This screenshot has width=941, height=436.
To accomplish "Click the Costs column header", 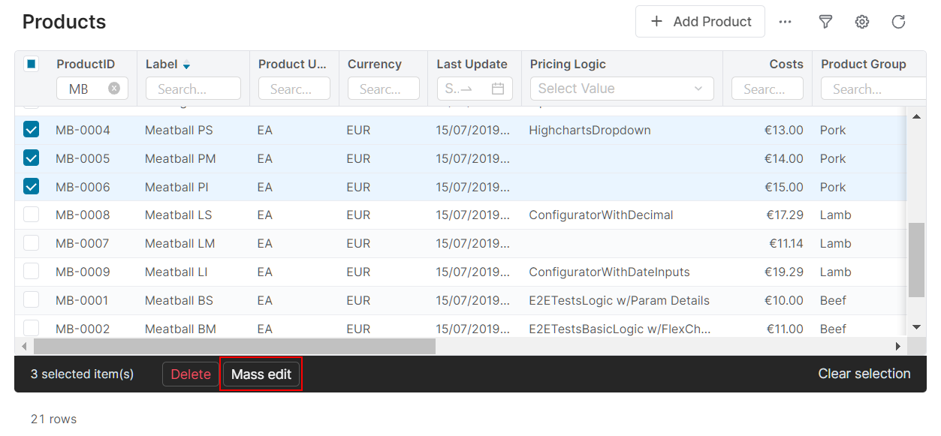I will 786,64.
